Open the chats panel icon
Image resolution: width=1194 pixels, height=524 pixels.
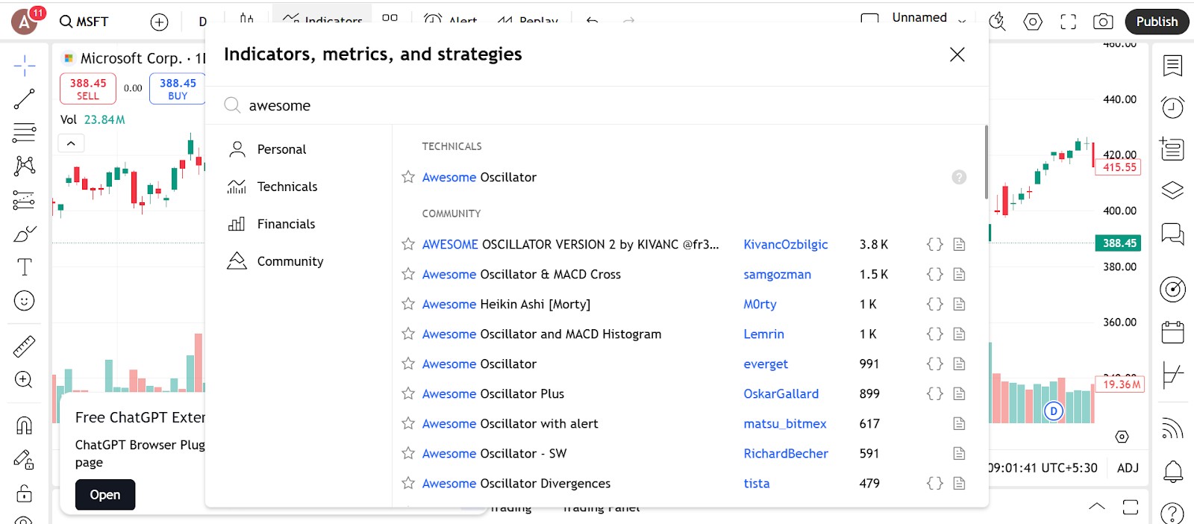click(x=1172, y=234)
